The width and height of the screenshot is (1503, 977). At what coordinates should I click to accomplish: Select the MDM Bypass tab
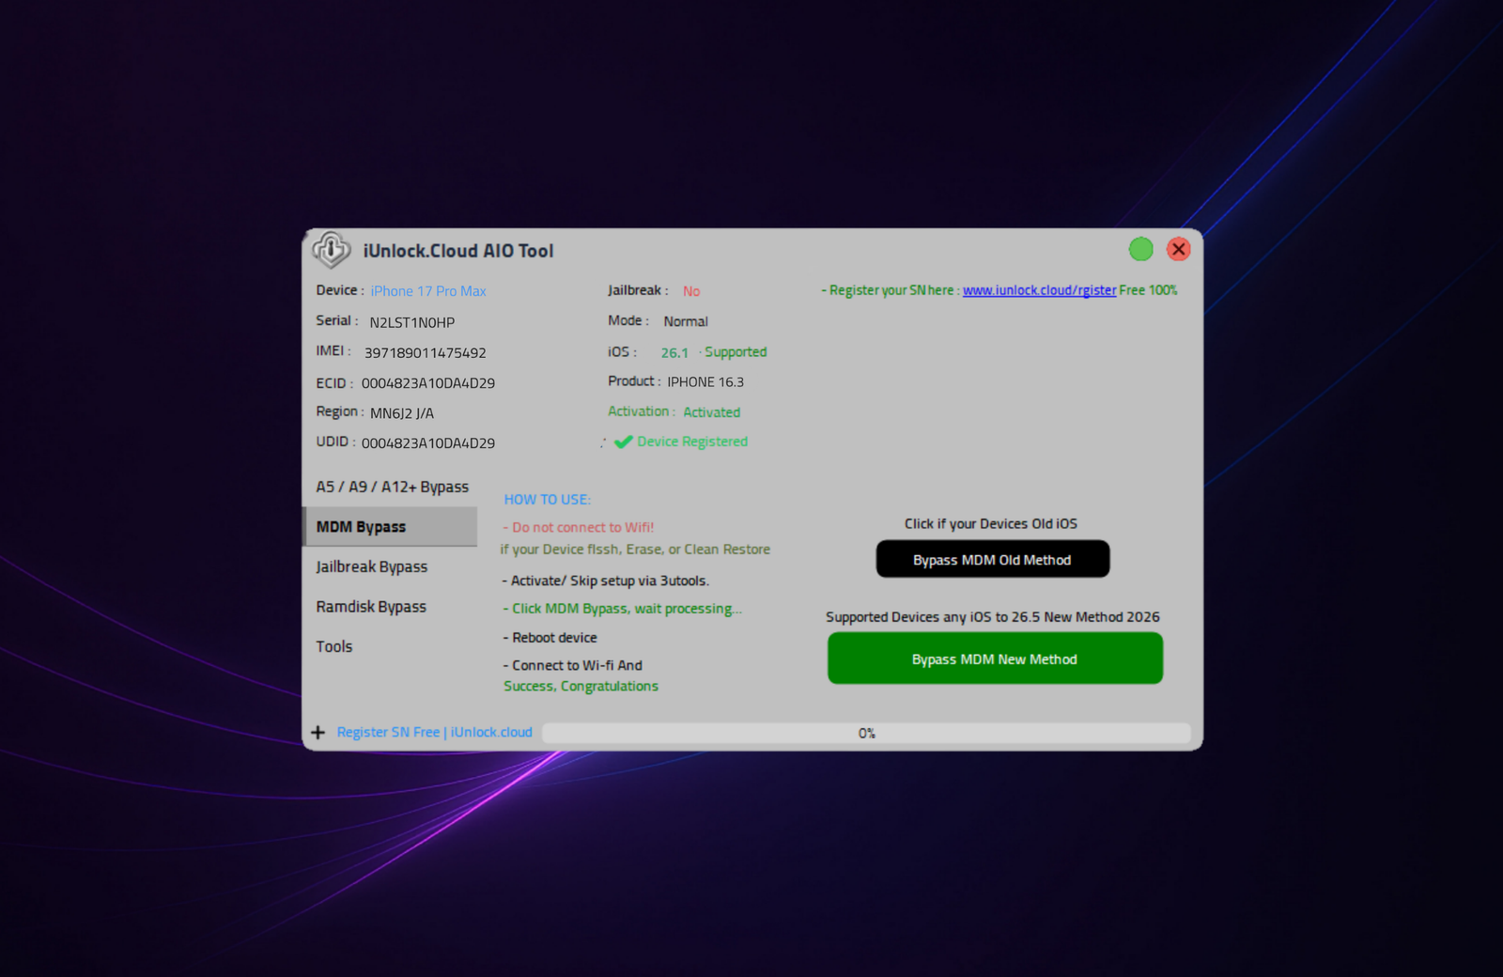(390, 527)
